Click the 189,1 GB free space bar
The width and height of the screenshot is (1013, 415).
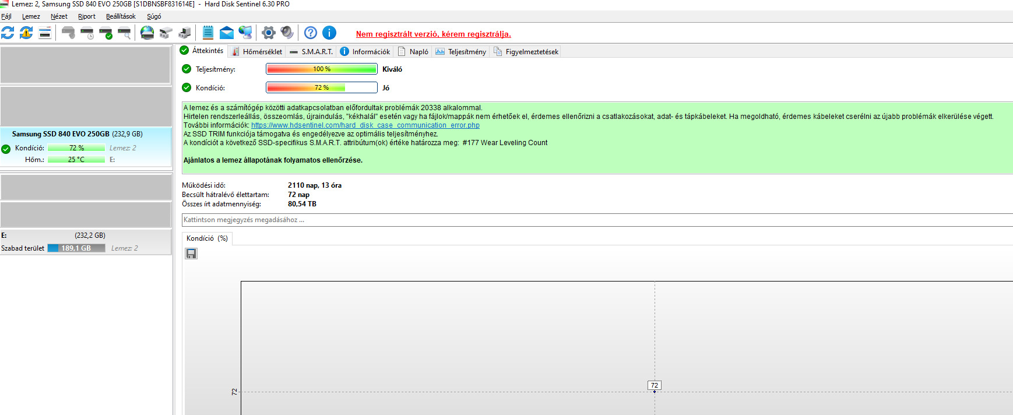[x=76, y=248]
